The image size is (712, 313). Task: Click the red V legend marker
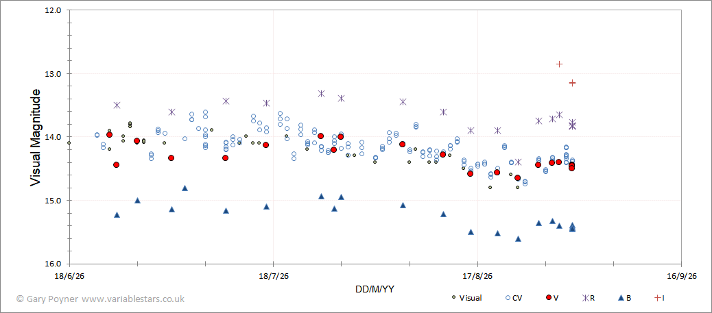pos(549,297)
